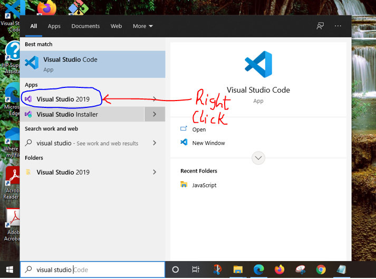Click the Acrobat Reader desktop shortcut
Screen dimensions: 376x279
click(11, 183)
